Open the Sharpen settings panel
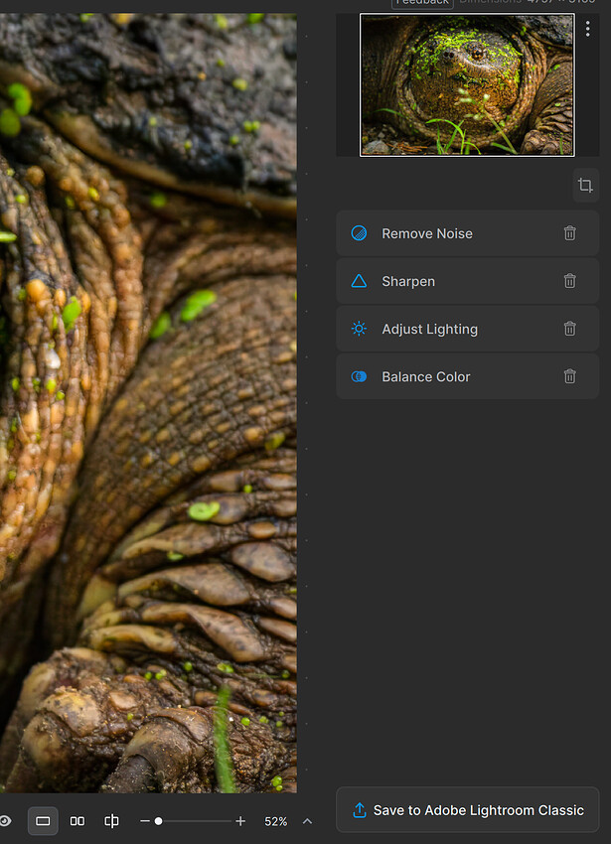 pos(408,281)
